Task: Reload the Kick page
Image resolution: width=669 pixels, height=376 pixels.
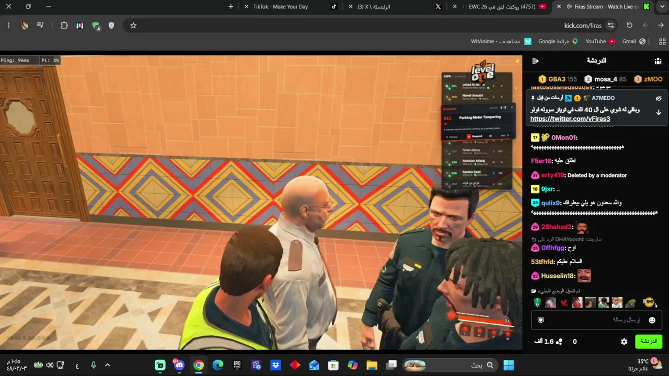Action: (x=629, y=25)
